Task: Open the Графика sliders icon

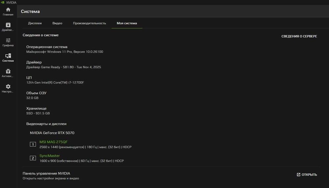Action: click(x=8, y=40)
